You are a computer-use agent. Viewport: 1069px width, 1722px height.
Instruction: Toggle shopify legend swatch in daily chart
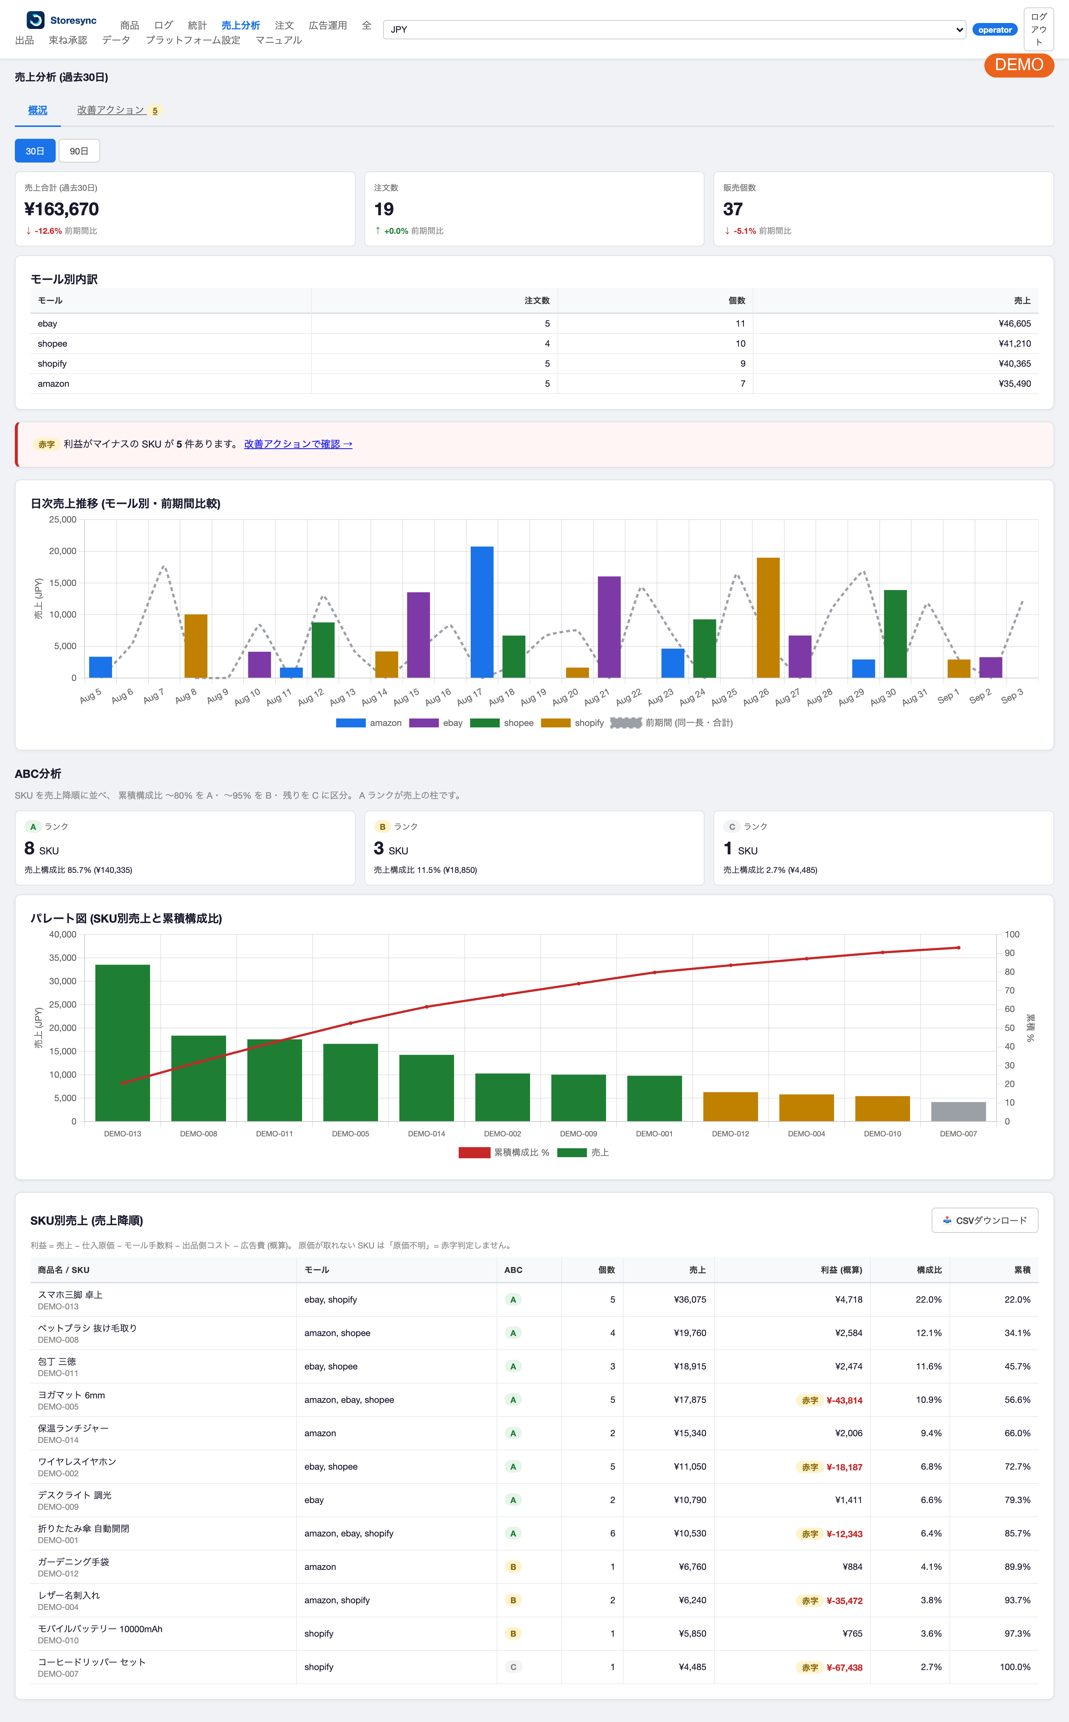555,723
